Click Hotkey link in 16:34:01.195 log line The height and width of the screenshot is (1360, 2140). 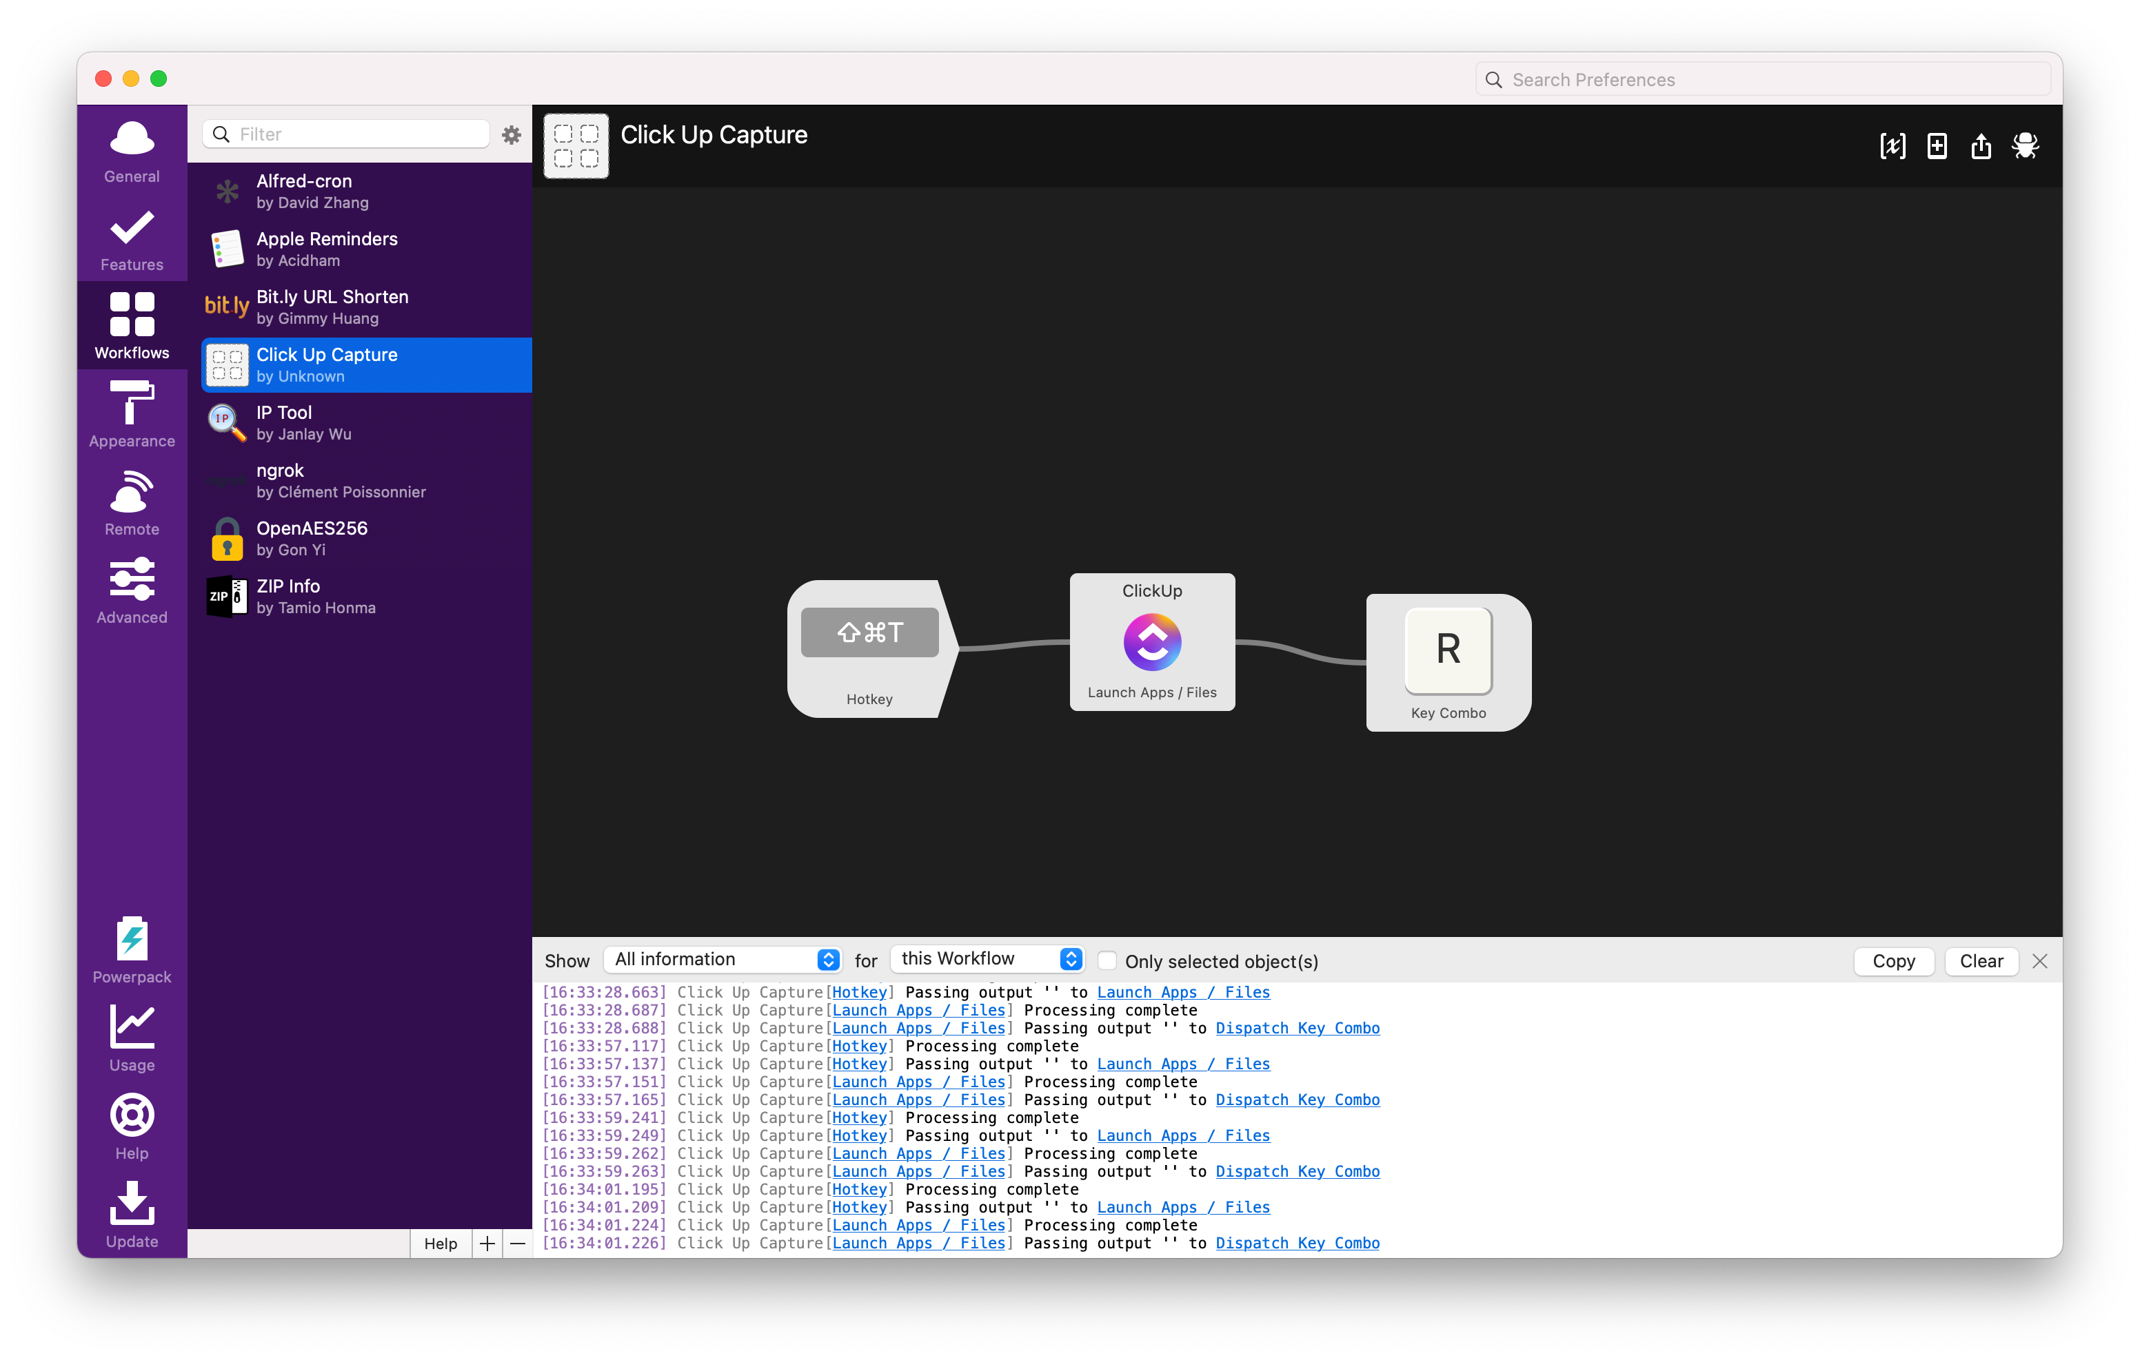pos(859,1189)
